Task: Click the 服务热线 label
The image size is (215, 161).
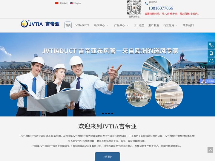Action: tap(153, 2)
